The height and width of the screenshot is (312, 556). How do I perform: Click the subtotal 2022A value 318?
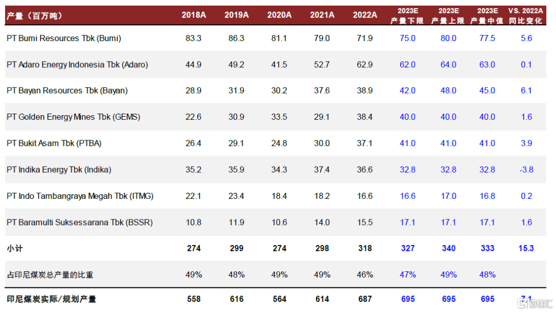tap(365, 249)
